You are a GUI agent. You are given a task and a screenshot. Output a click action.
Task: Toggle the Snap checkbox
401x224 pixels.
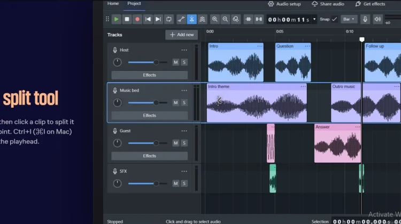[334, 19]
